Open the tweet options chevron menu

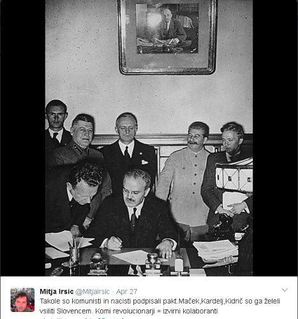285,290
